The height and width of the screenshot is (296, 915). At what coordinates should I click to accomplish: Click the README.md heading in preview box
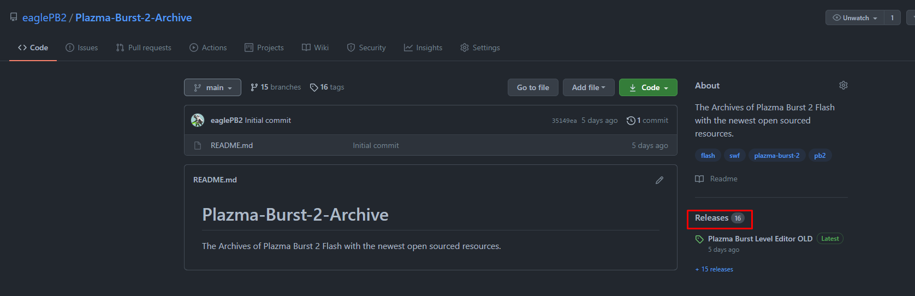click(x=215, y=180)
